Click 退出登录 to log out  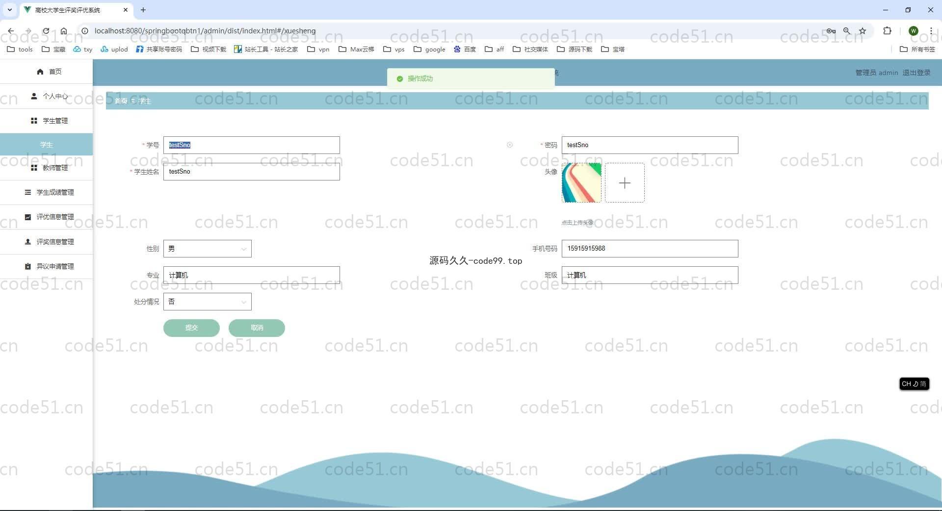(x=916, y=73)
